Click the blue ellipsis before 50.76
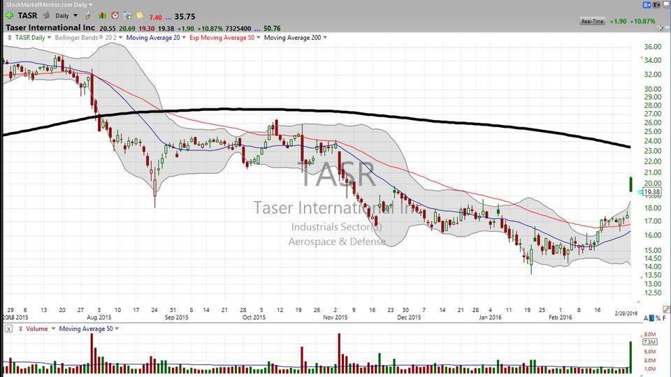This screenshot has height=377, width=671. (x=257, y=29)
